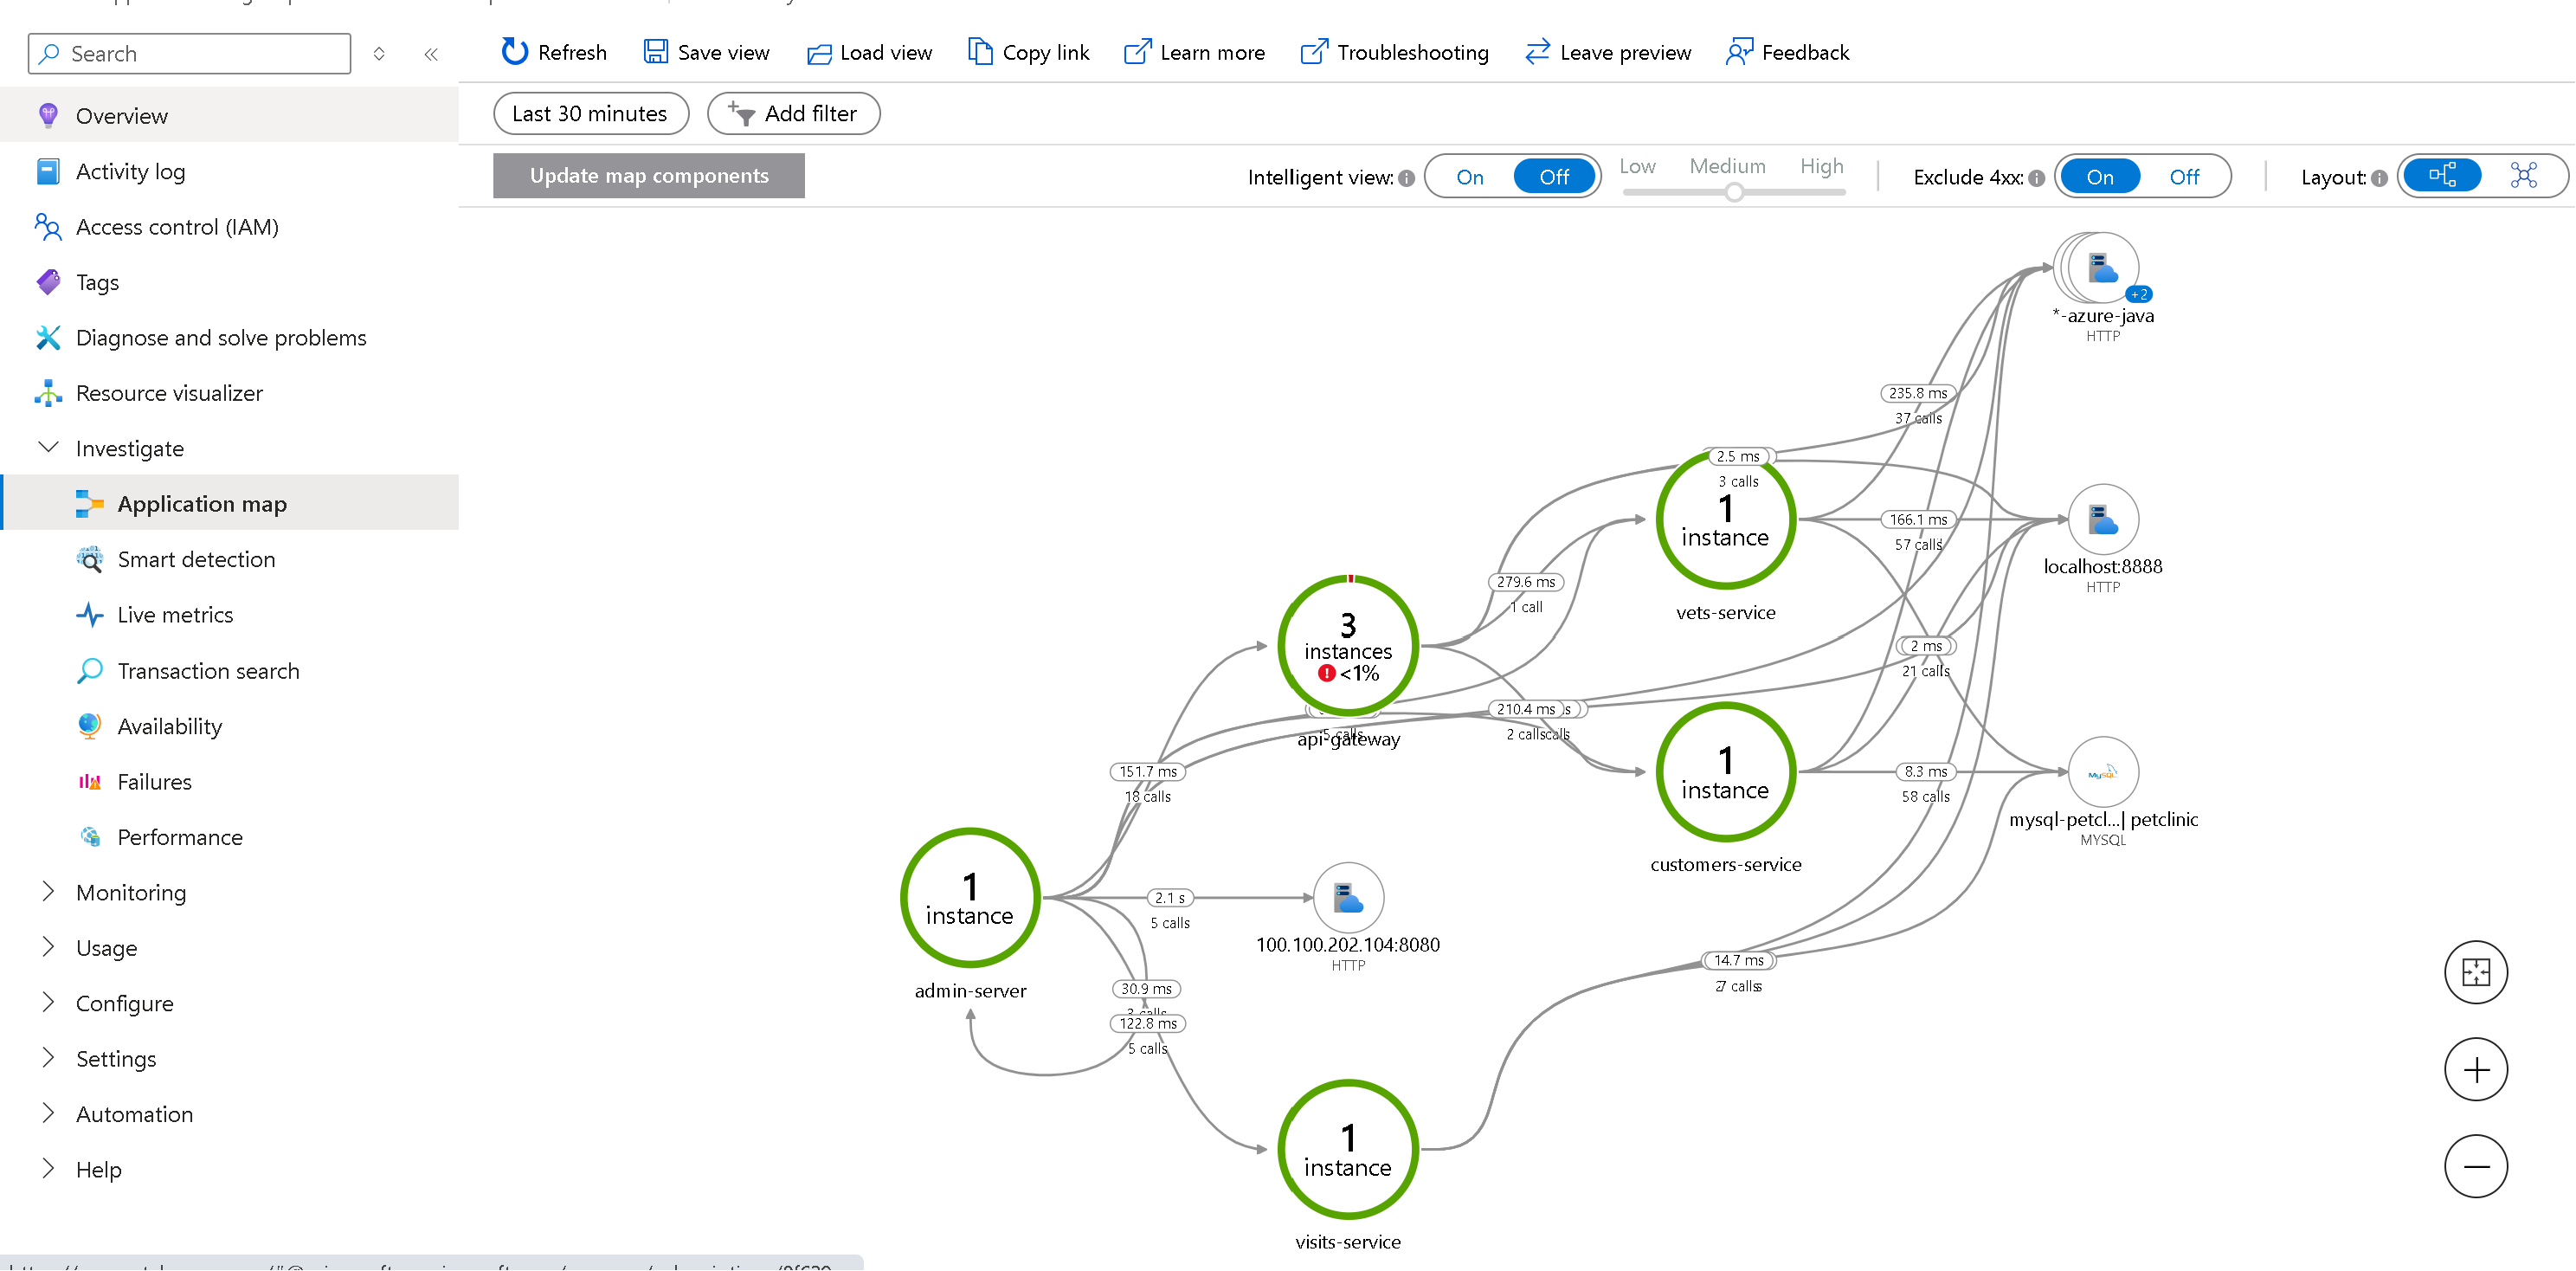Screen dimensions: 2576x1271
Task: Collapse the sidebar with double-chevron icon
Action: pos(431,54)
